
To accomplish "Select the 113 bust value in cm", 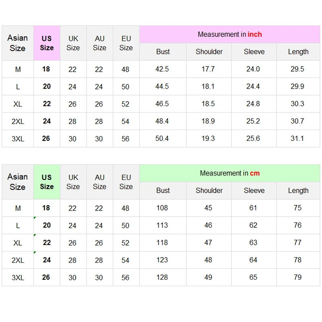I will (162, 225).
